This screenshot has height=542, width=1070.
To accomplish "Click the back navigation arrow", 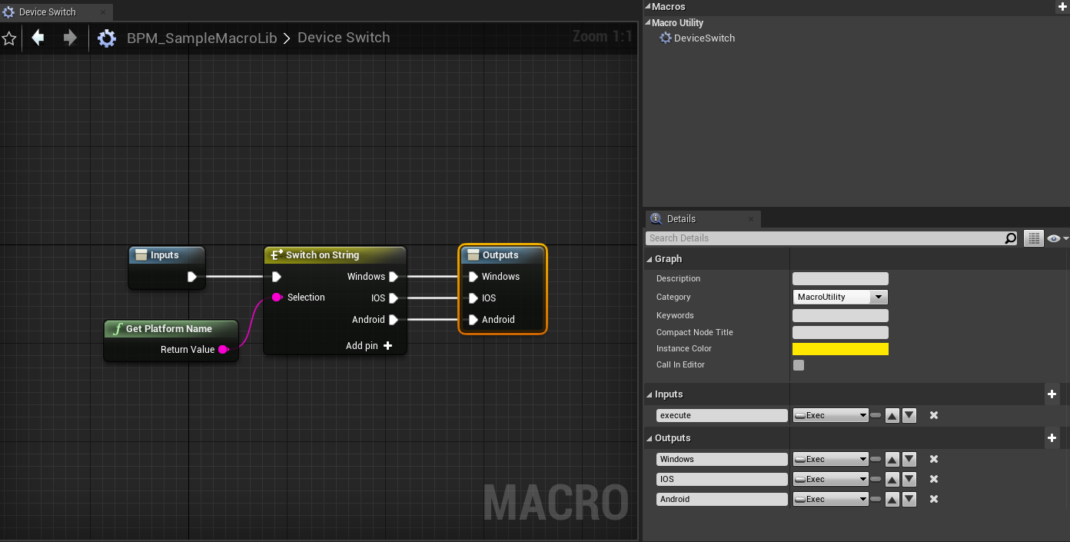I will tap(38, 37).
